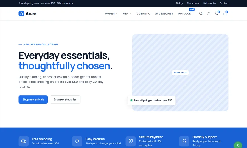
Task: Click Shop new arrivals button
Action: click(33, 99)
